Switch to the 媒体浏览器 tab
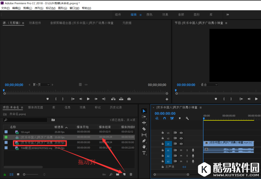The image size is (261, 179). (x=35, y=107)
